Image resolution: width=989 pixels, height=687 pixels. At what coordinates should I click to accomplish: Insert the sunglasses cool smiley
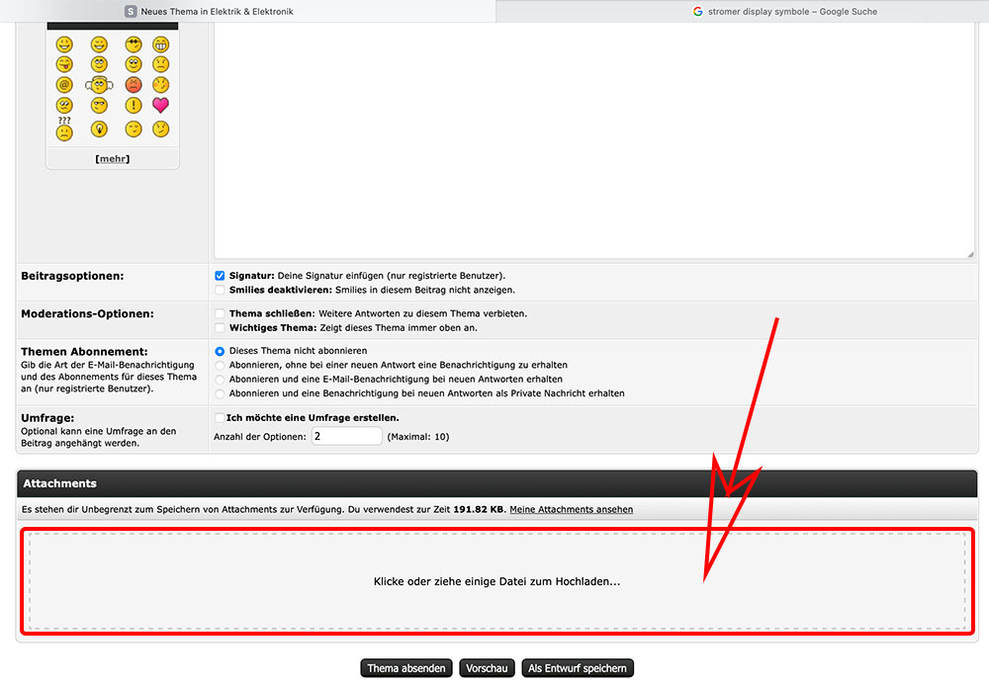[x=134, y=44]
